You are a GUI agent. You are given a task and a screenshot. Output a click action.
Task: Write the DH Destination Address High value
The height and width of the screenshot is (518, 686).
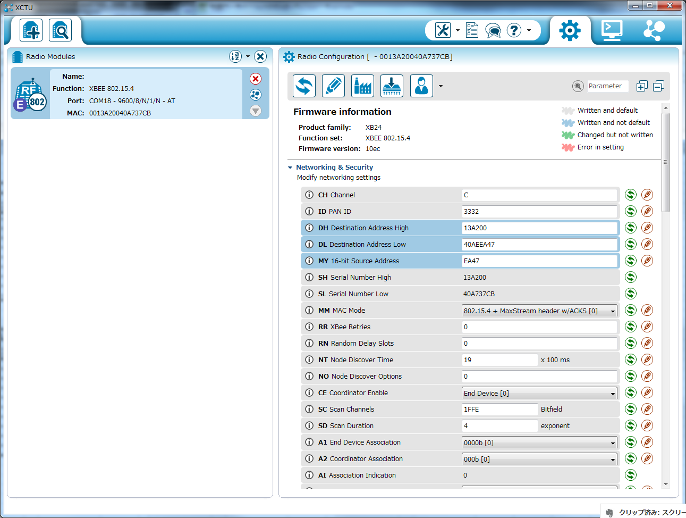coord(647,228)
